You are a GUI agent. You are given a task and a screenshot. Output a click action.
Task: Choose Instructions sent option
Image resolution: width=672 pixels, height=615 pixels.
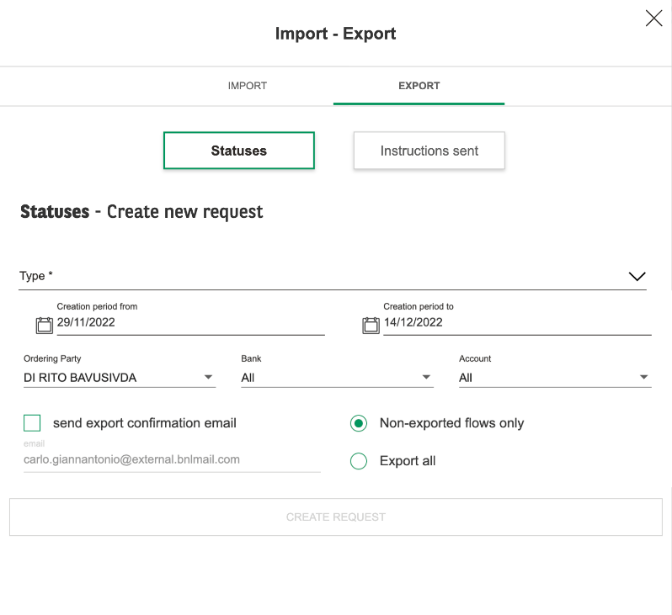429,151
